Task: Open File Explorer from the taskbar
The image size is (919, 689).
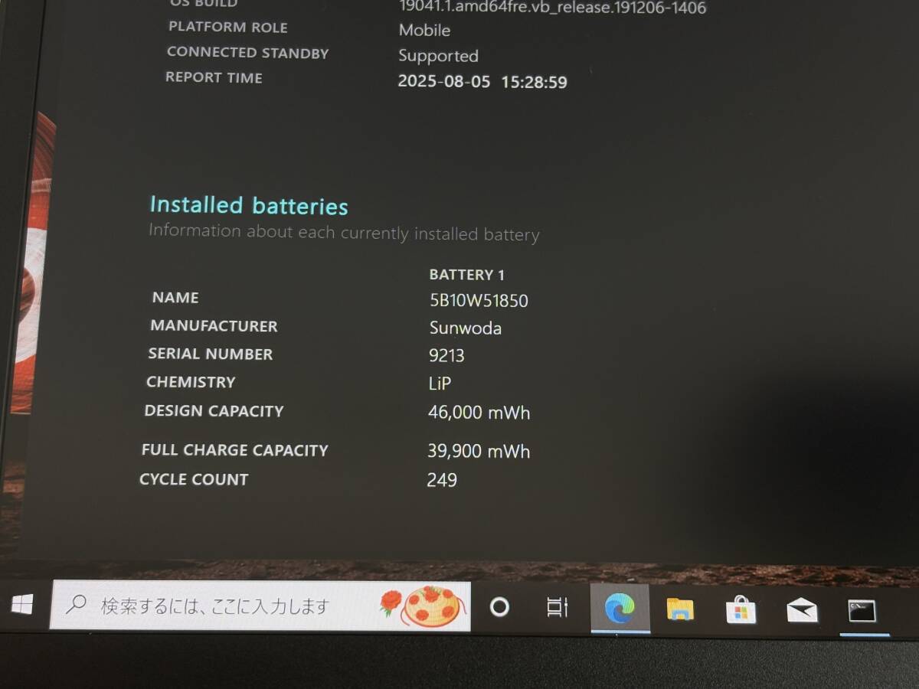Action: pyautogui.click(x=680, y=609)
